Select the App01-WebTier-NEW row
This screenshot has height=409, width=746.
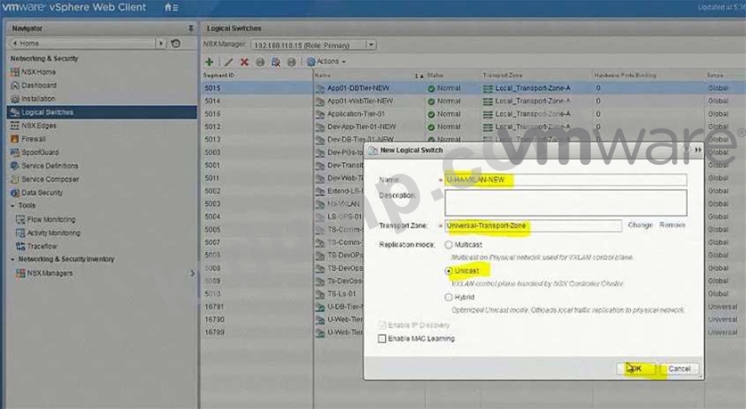tap(473, 102)
